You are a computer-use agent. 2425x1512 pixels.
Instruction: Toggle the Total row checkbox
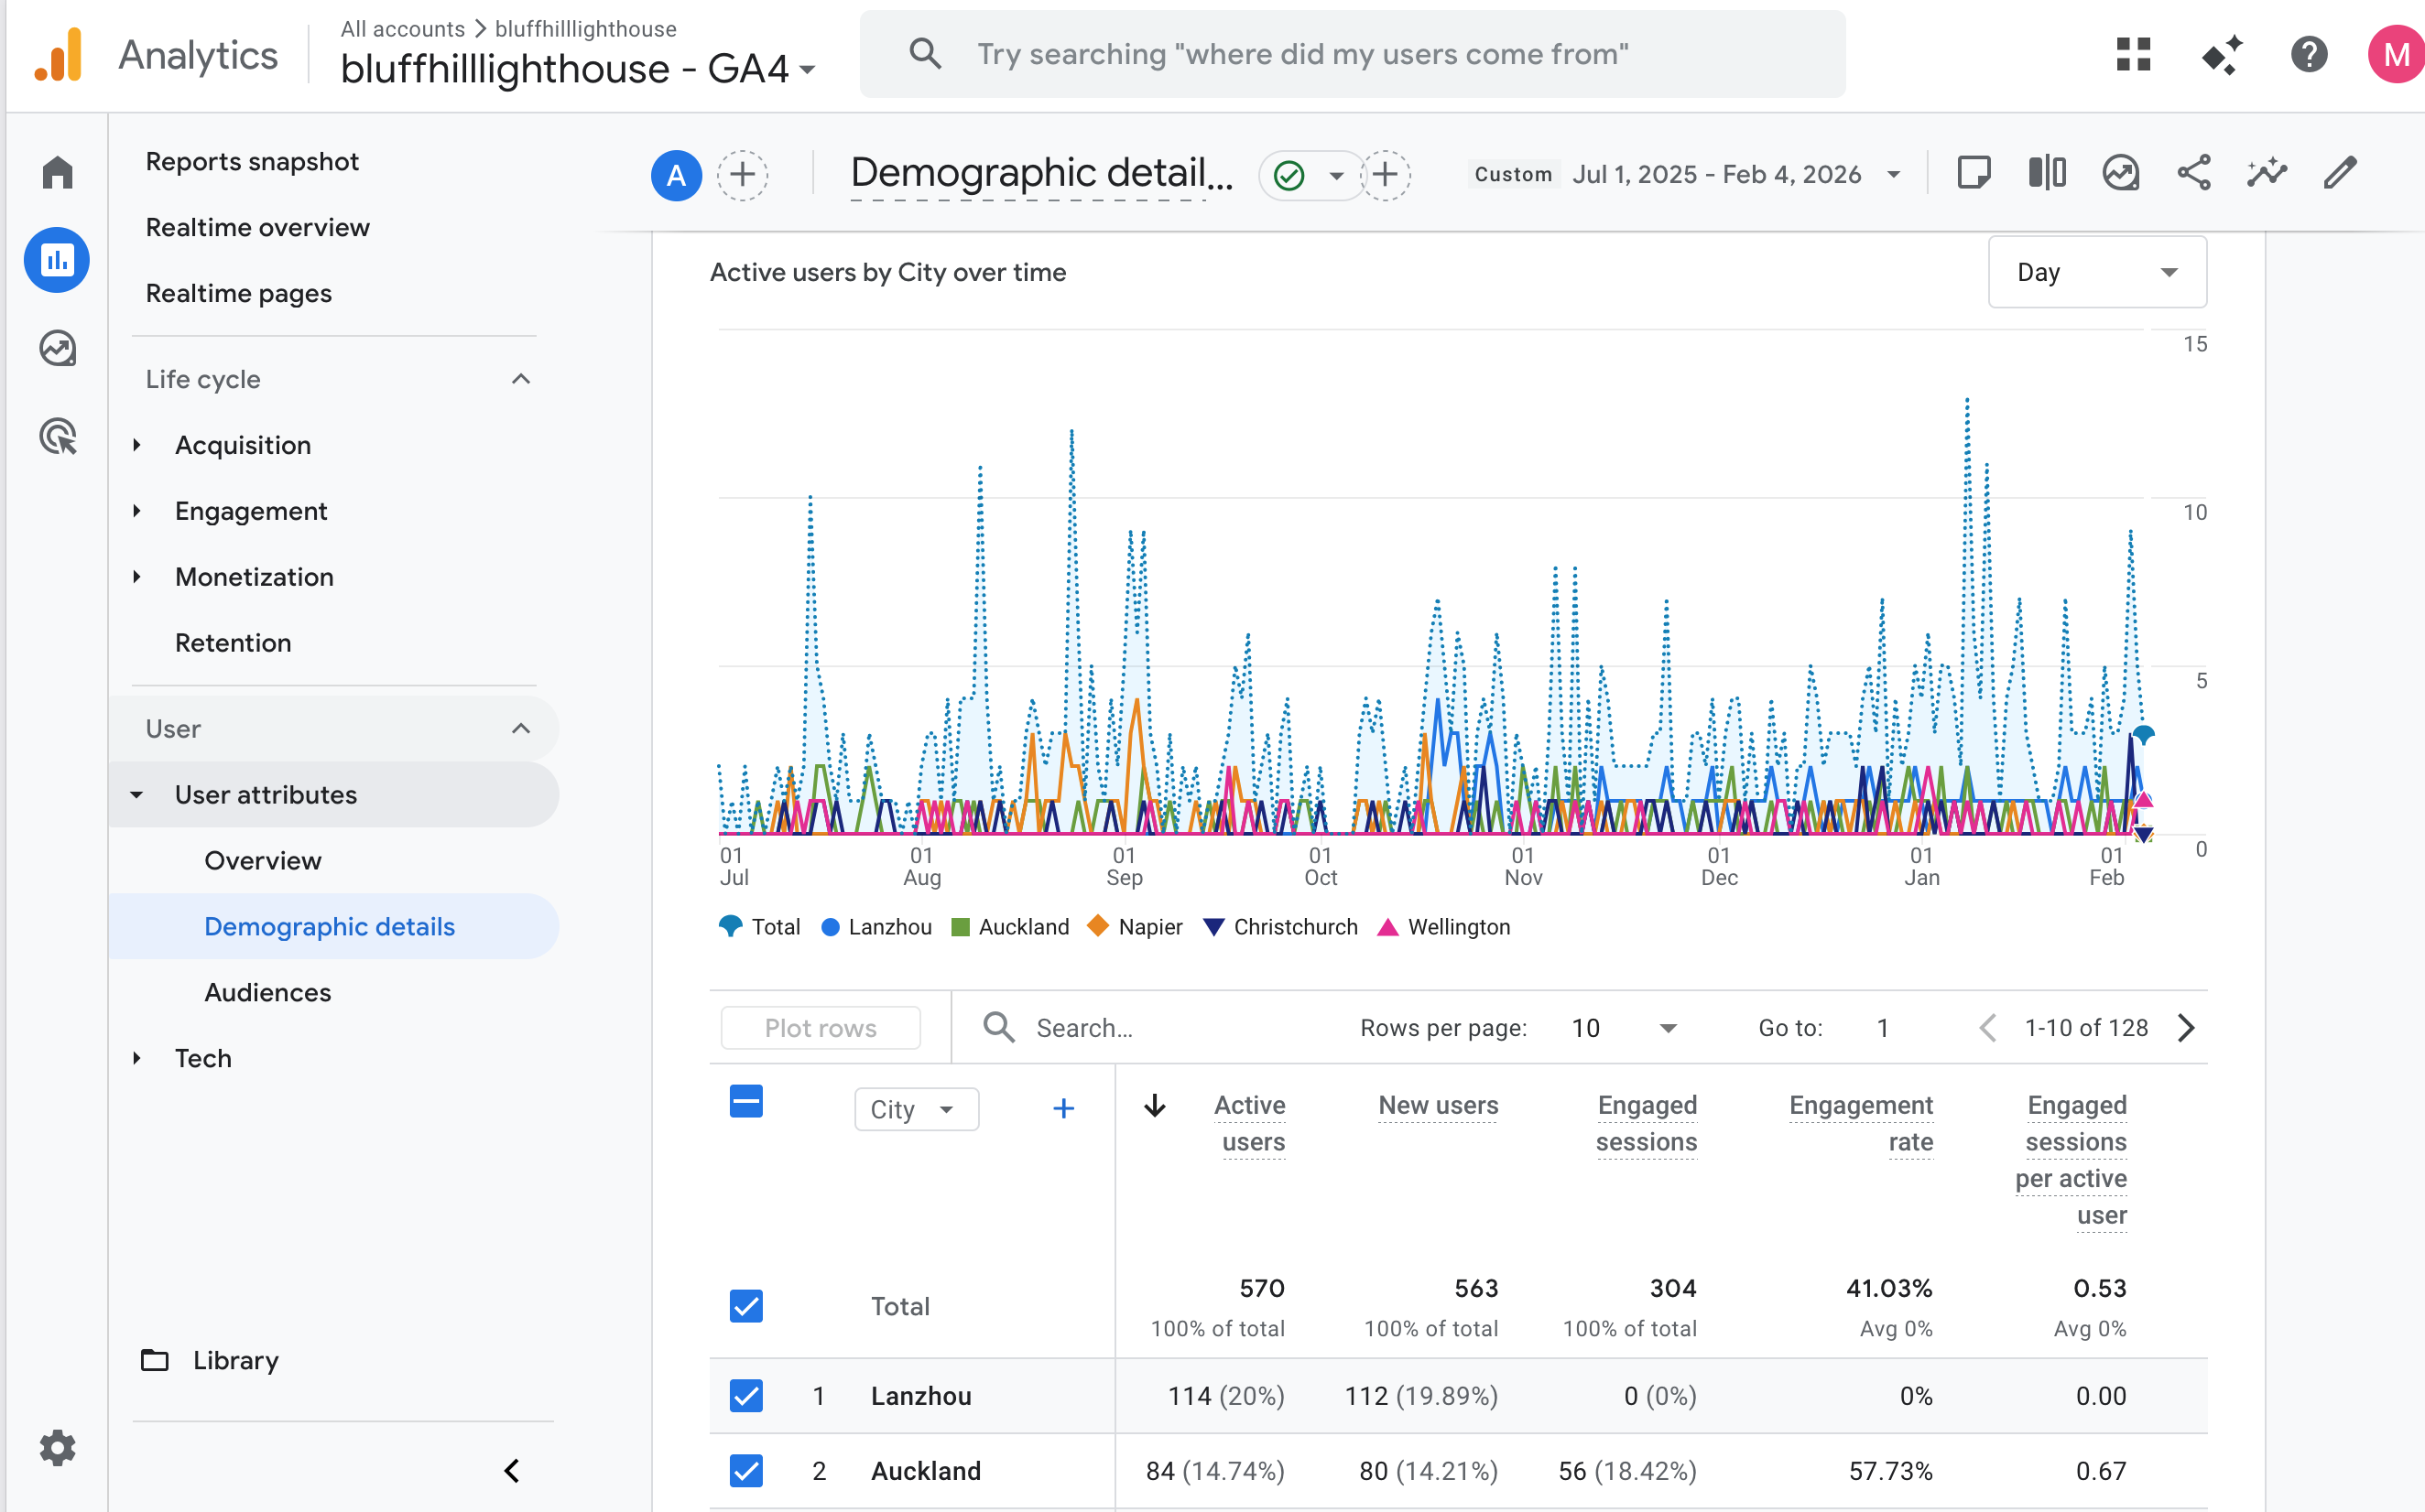tap(745, 1305)
